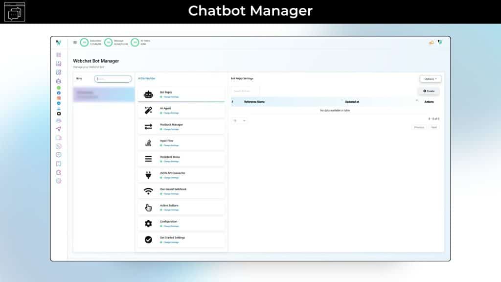
Task: Switch to the WTBotBuilder tab
Action: coord(147,78)
